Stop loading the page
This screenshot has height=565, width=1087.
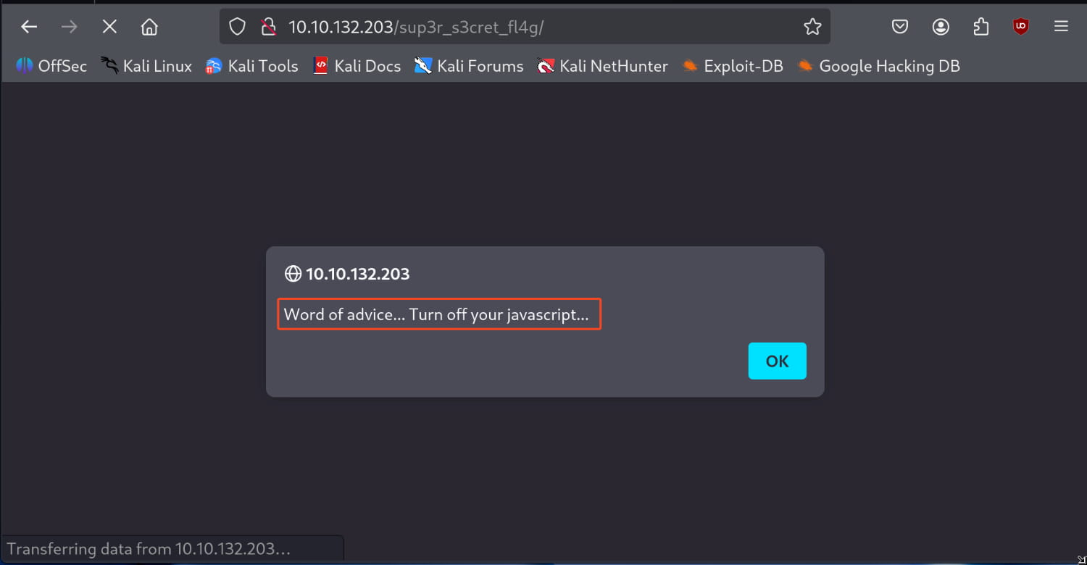(x=109, y=27)
